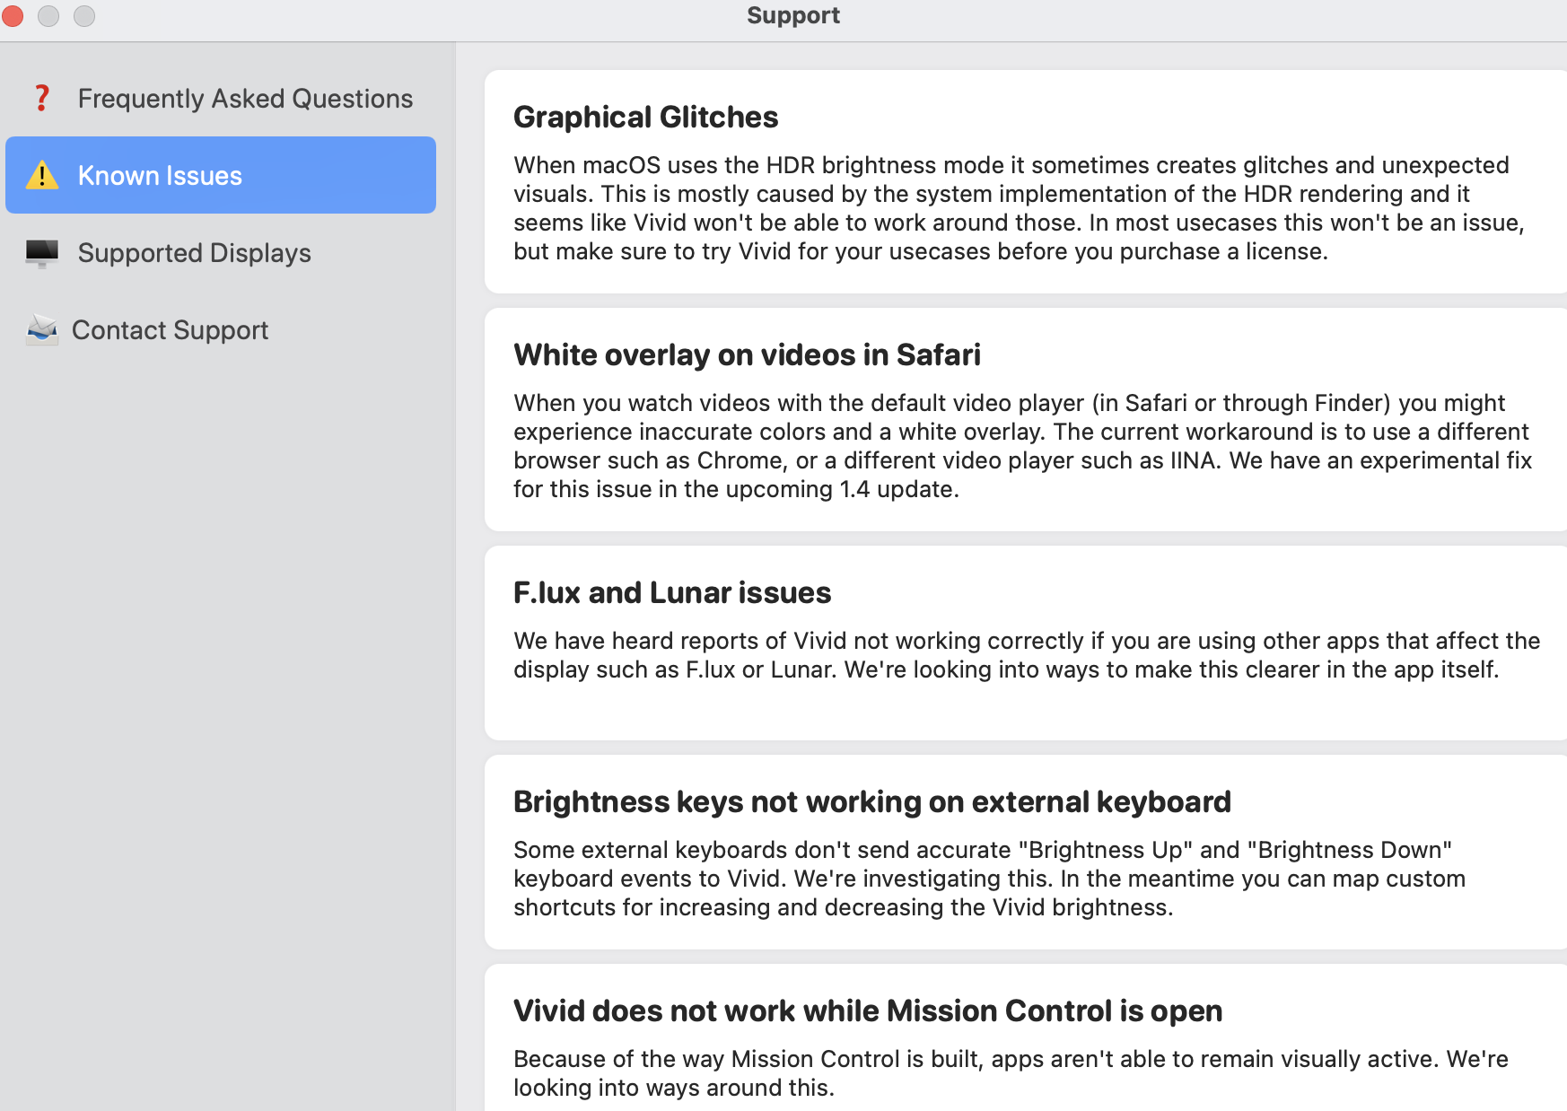
Task: Click the mail envelope icon beside Contact Support
Action: pos(42,330)
